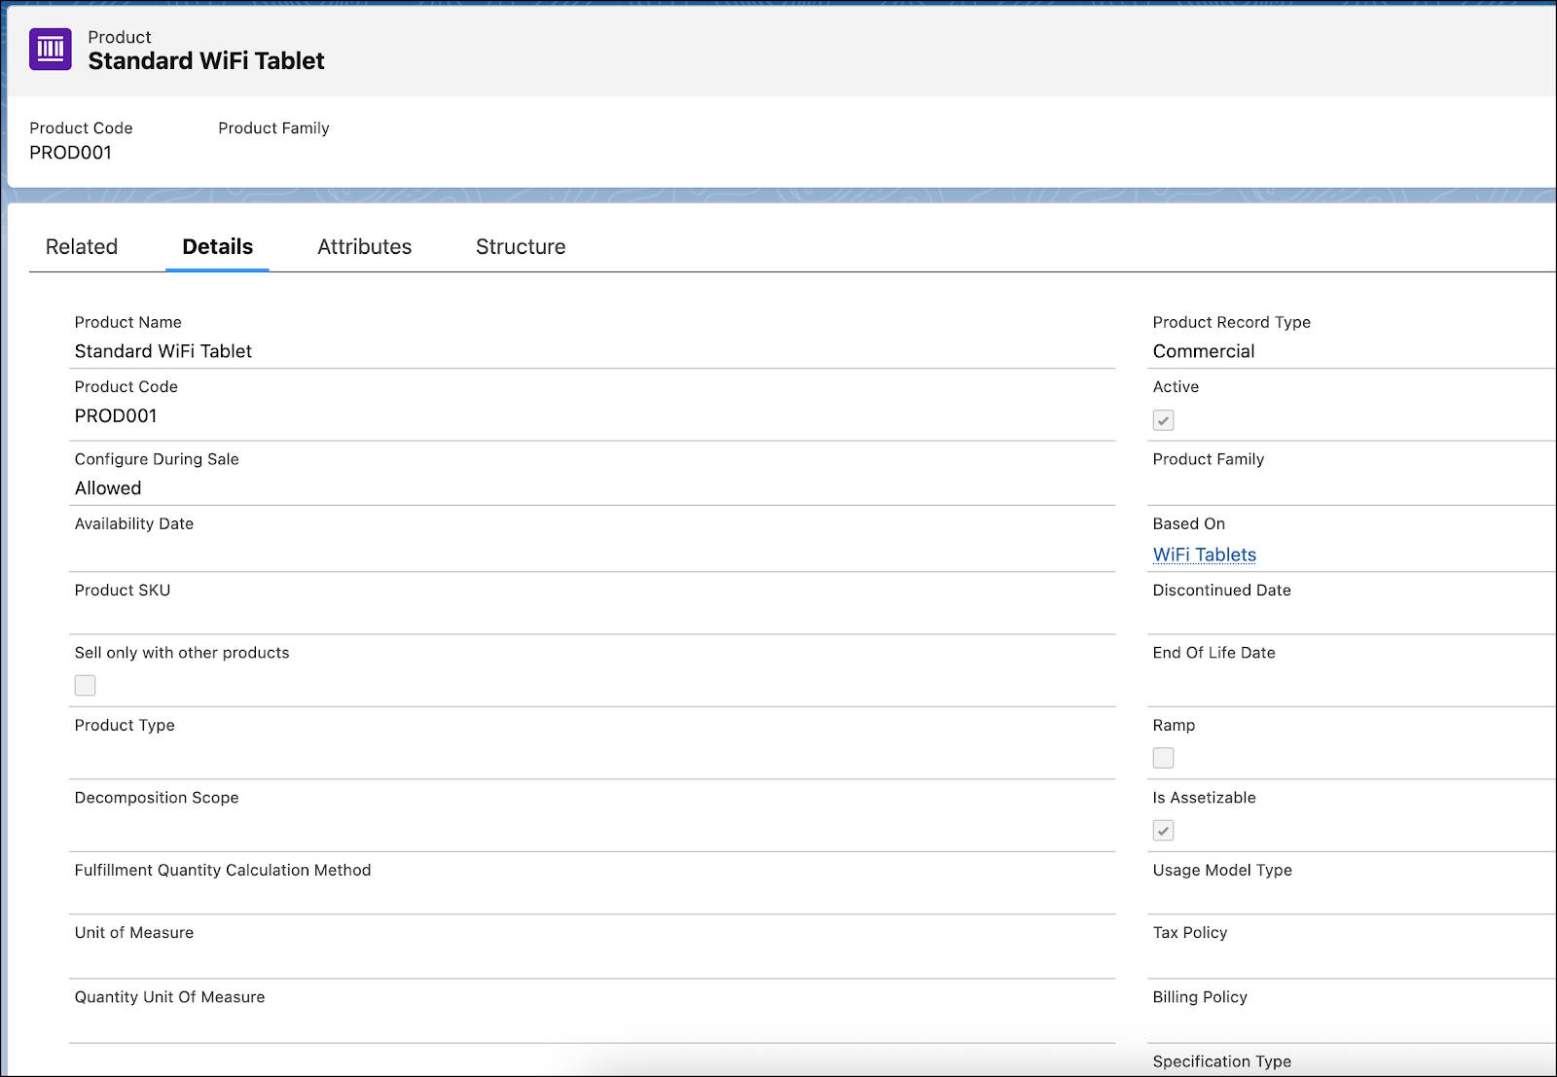Open the Attributes tab
Screen dimensions: 1557x1077
364,247
